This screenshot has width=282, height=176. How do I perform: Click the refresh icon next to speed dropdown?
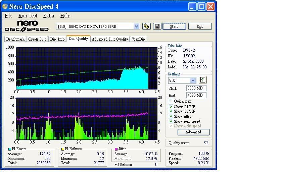(203, 80)
